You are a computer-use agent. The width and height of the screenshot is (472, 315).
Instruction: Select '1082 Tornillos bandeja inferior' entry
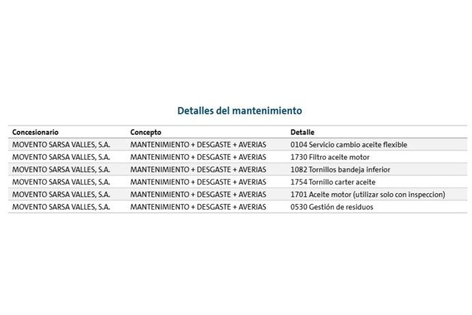(339, 169)
